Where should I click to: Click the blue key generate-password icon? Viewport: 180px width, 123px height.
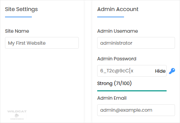(172, 71)
